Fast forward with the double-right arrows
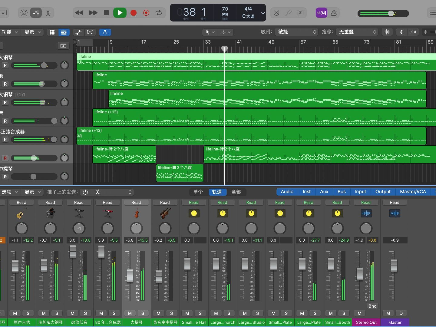The width and height of the screenshot is (436, 327). coord(93,13)
